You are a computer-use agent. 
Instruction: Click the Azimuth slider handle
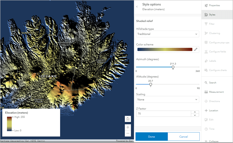[173, 67]
